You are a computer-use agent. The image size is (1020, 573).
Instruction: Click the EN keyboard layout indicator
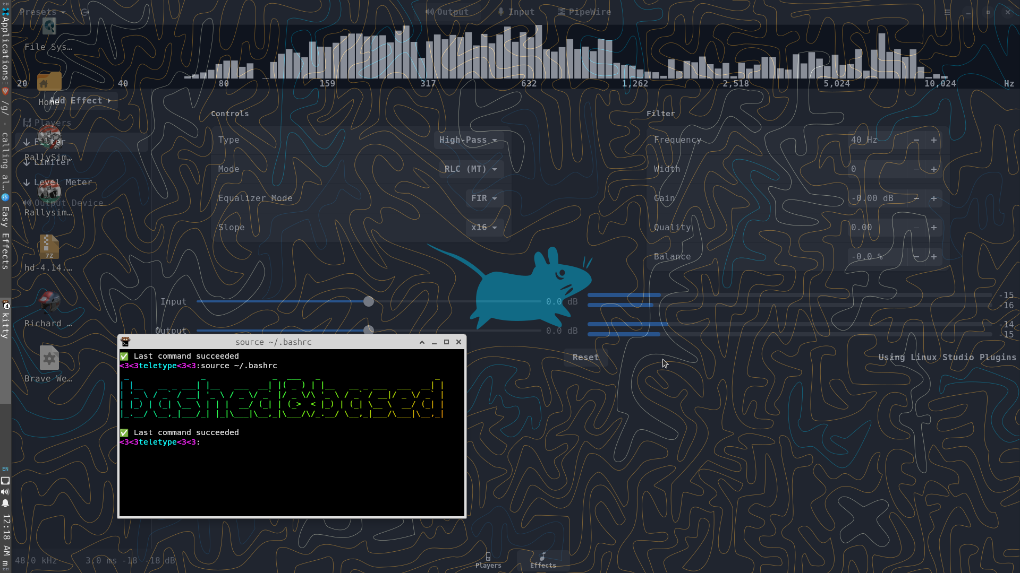pos(5,469)
